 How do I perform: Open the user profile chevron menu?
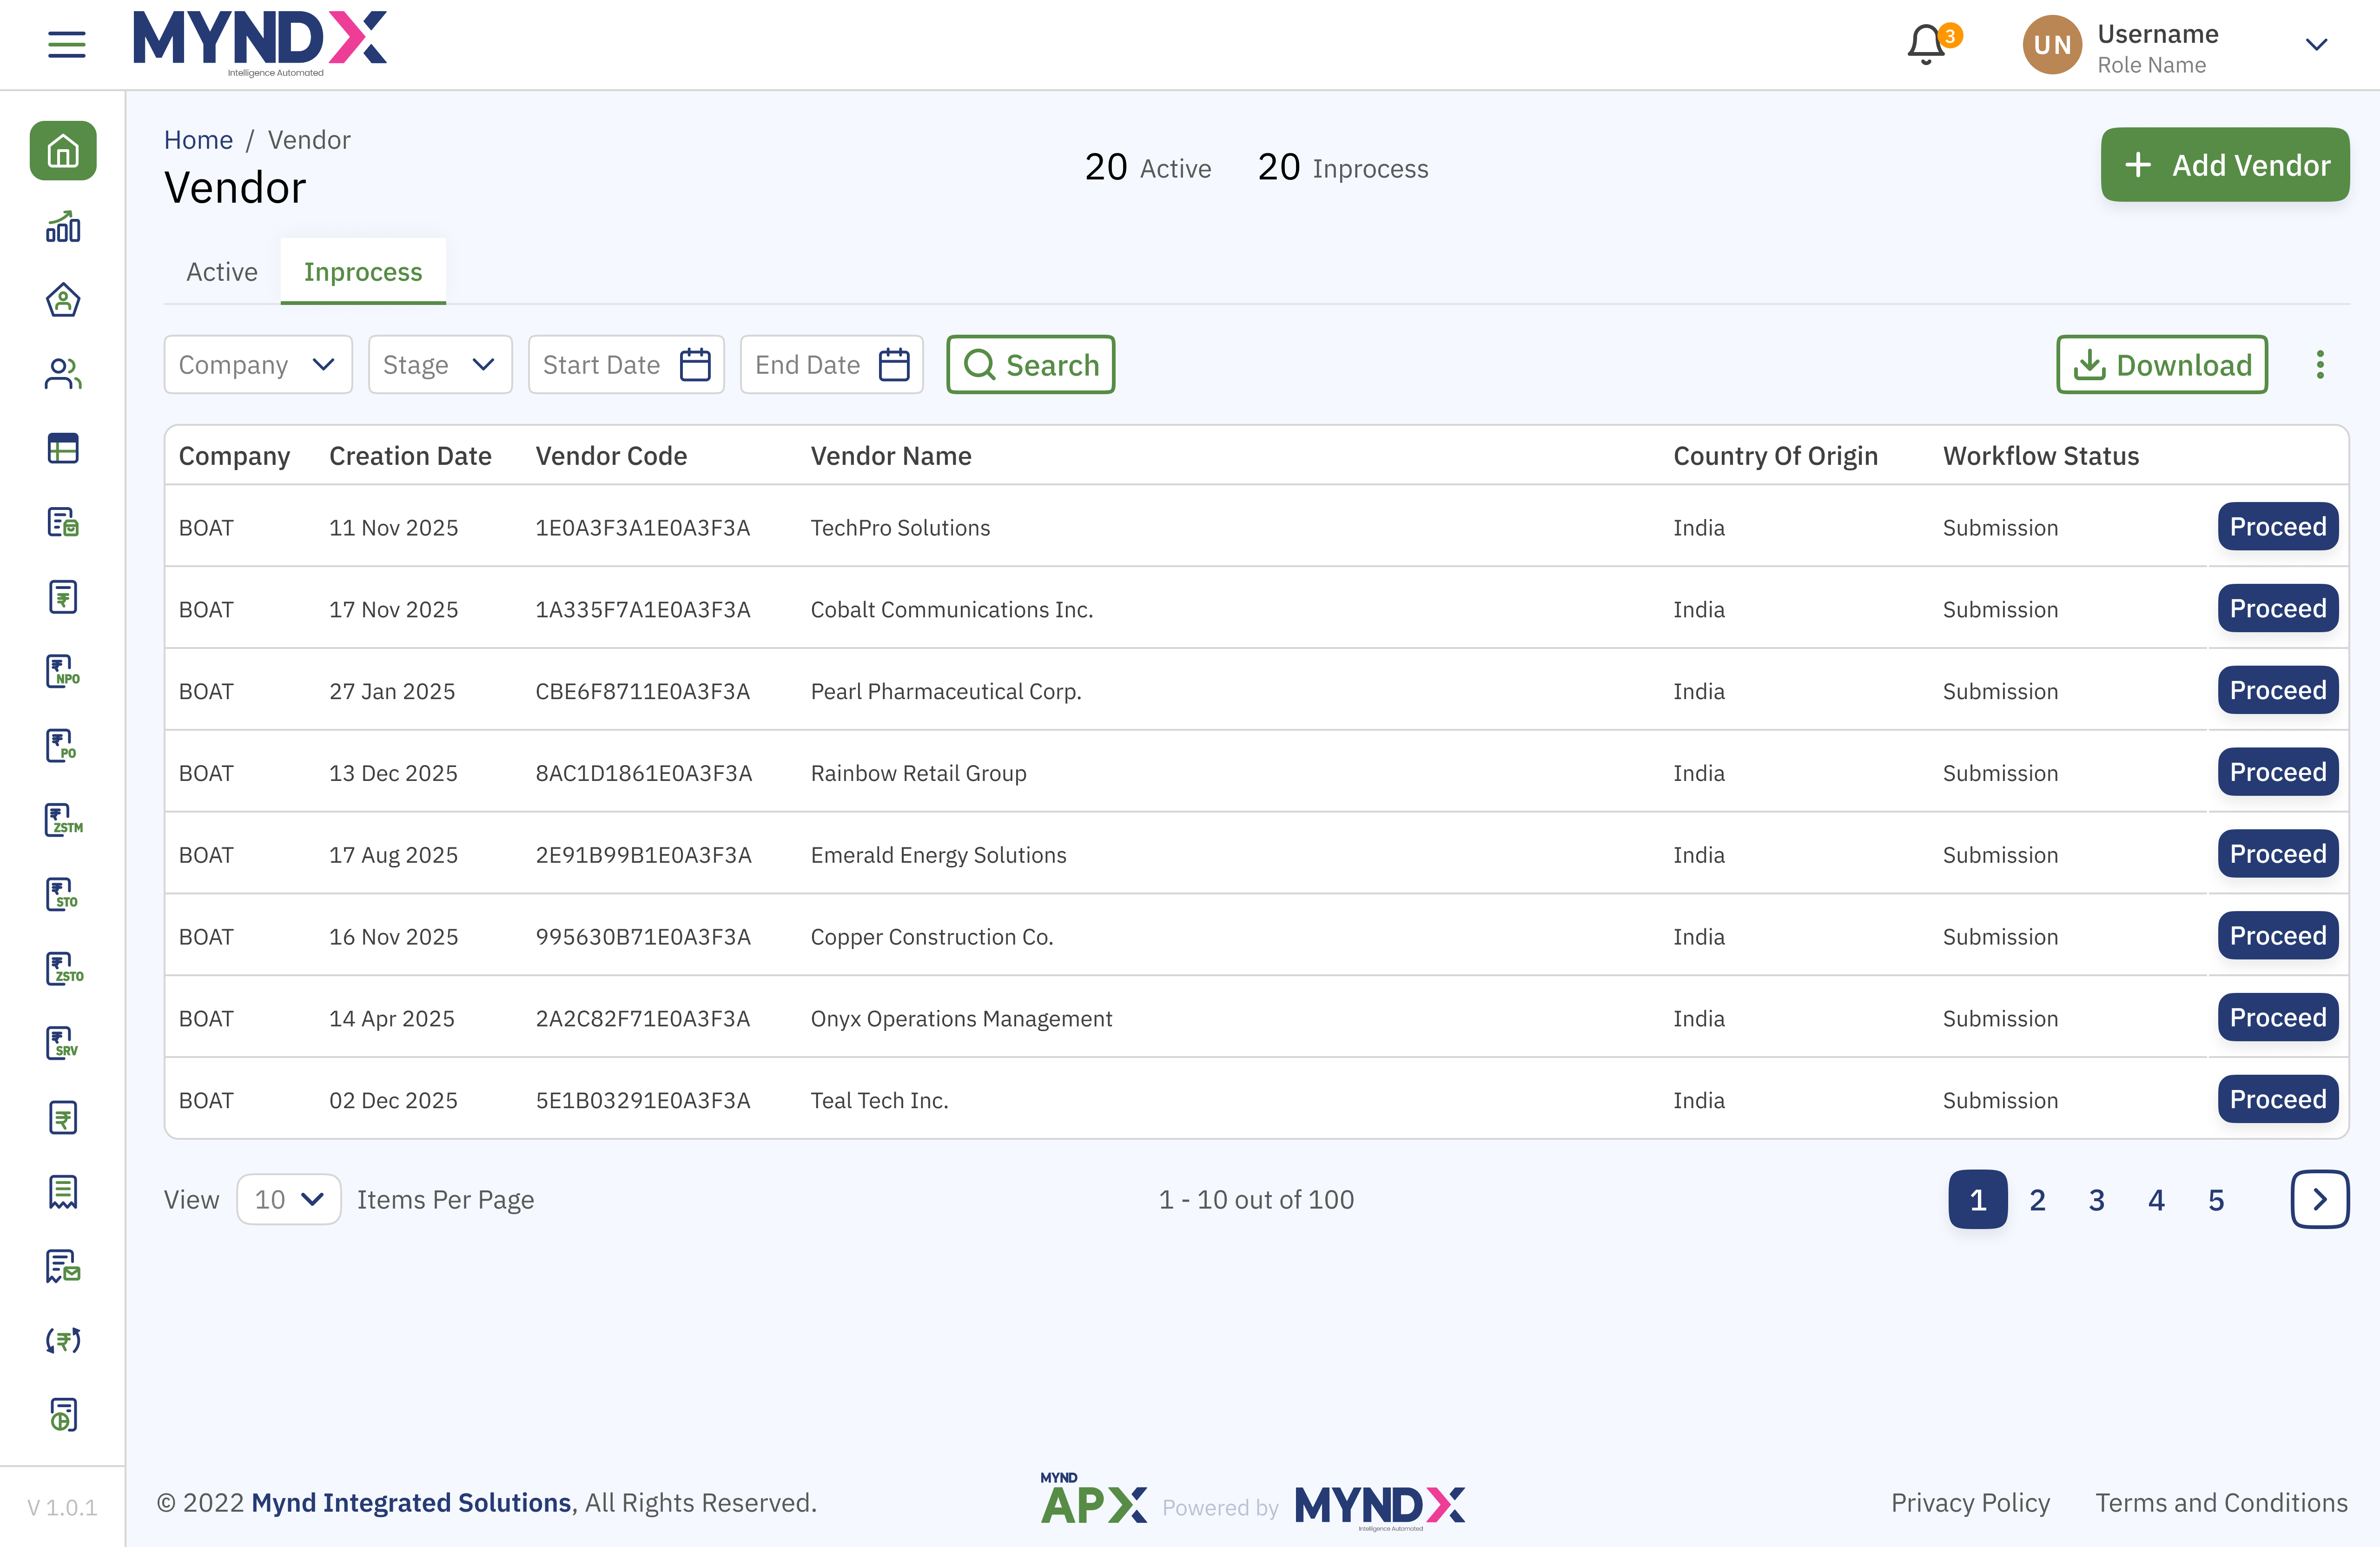2316,44
